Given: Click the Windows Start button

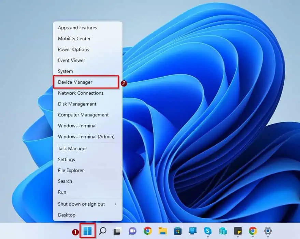Looking at the screenshot, I should click(x=88, y=231).
